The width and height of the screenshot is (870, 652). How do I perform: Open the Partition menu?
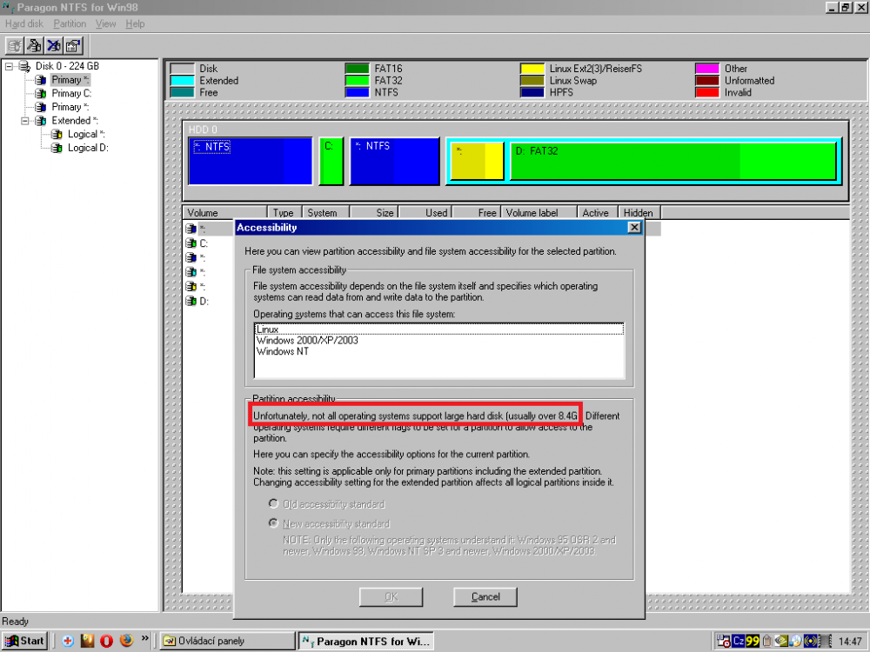pyautogui.click(x=70, y=23)
